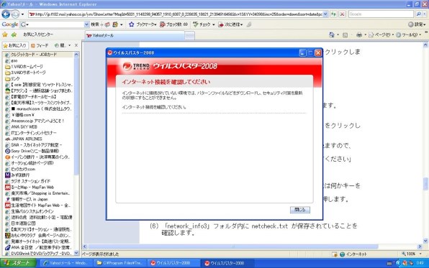Click the 閉じる button in dialog
Screen dimensions: 429x268
(x=300, y=210)
